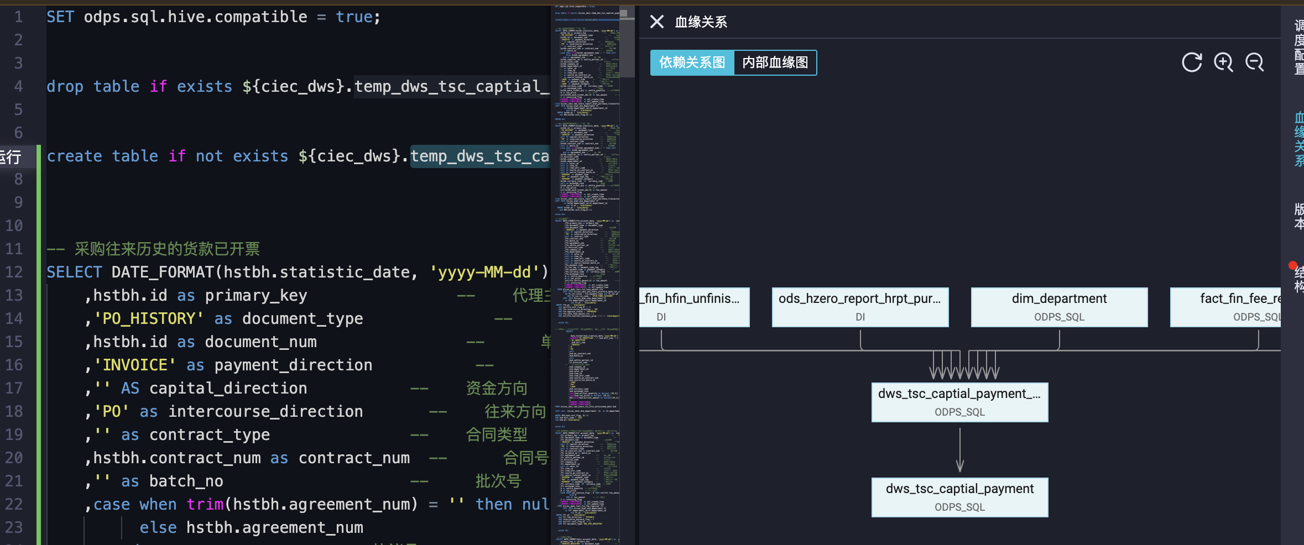Click the 血缘关系 panel title

[x=701, y=22]
